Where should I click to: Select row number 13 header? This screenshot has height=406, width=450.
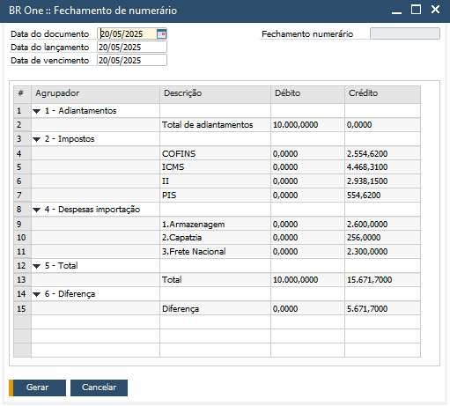pos(22,280)
